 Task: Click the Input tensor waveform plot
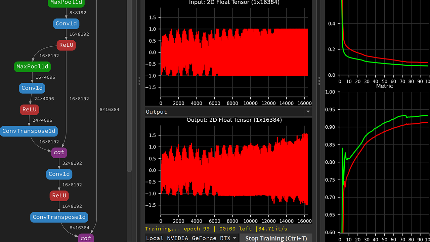[234, 53]
